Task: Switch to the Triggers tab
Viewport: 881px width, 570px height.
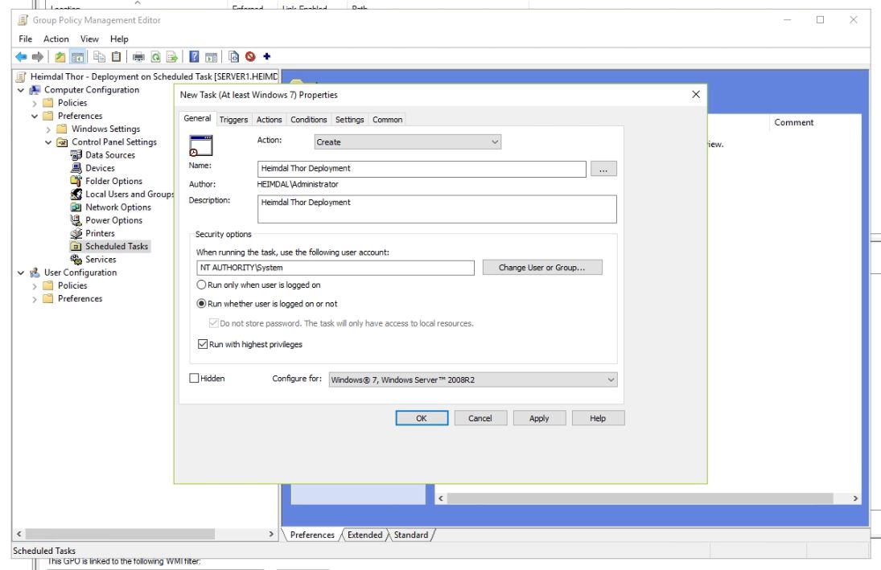Action: coord(233,119)
